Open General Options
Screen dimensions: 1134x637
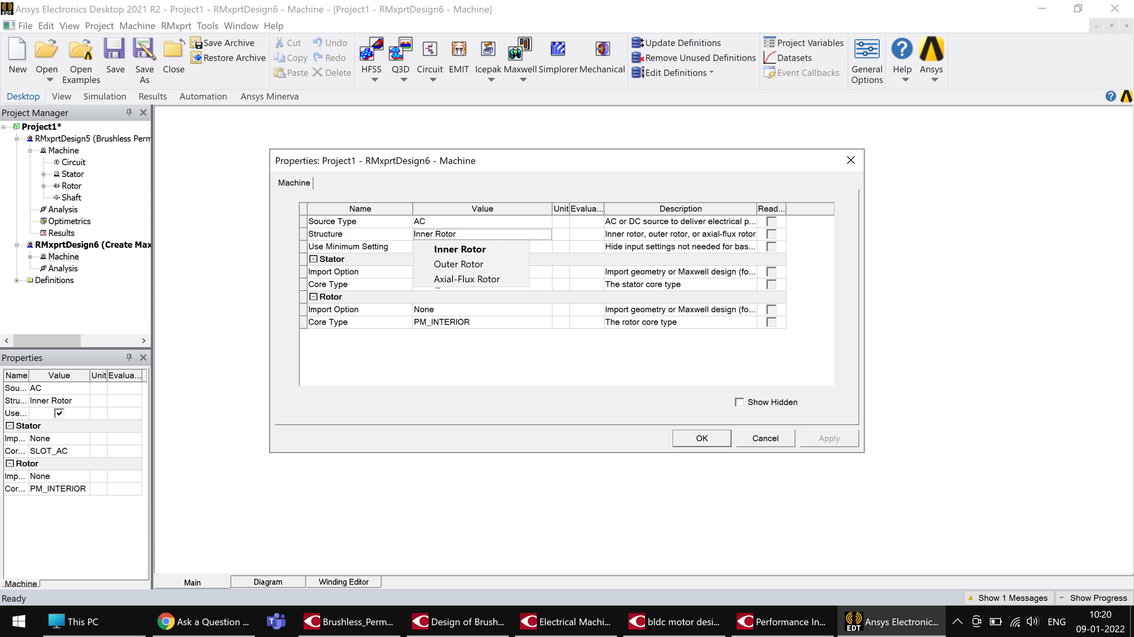coord(867,61)
